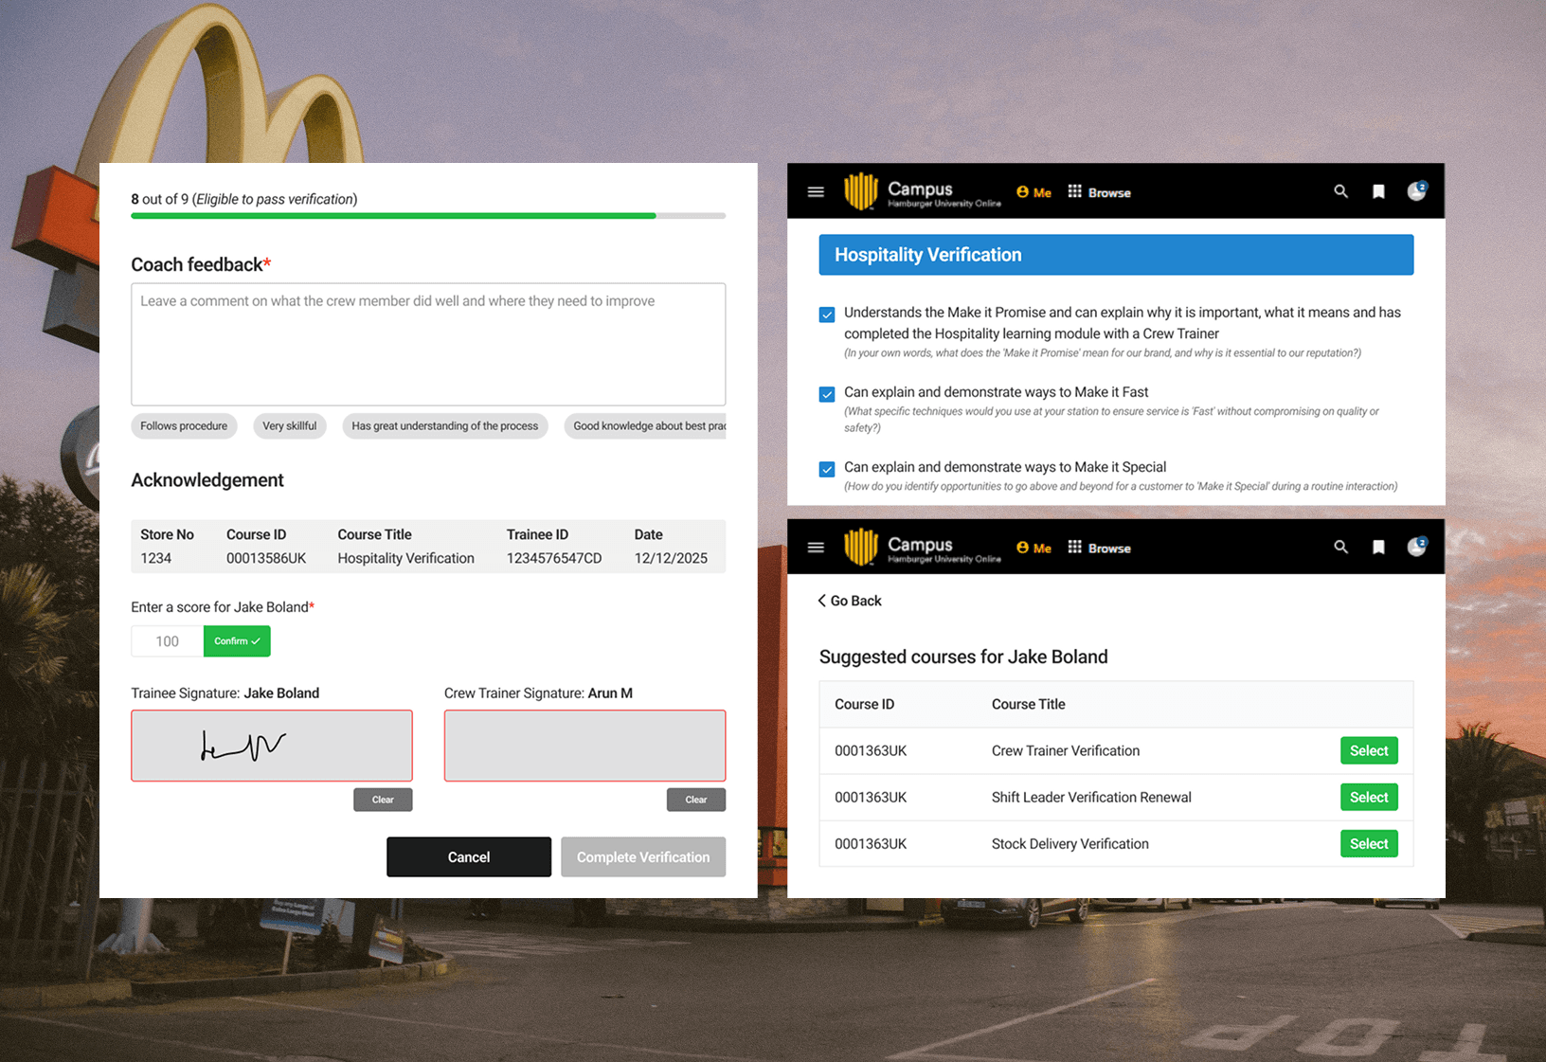Select Shift Leader Verification Renewal course
This screenshot has width=1546, height=1062.
pos(1369,797)
